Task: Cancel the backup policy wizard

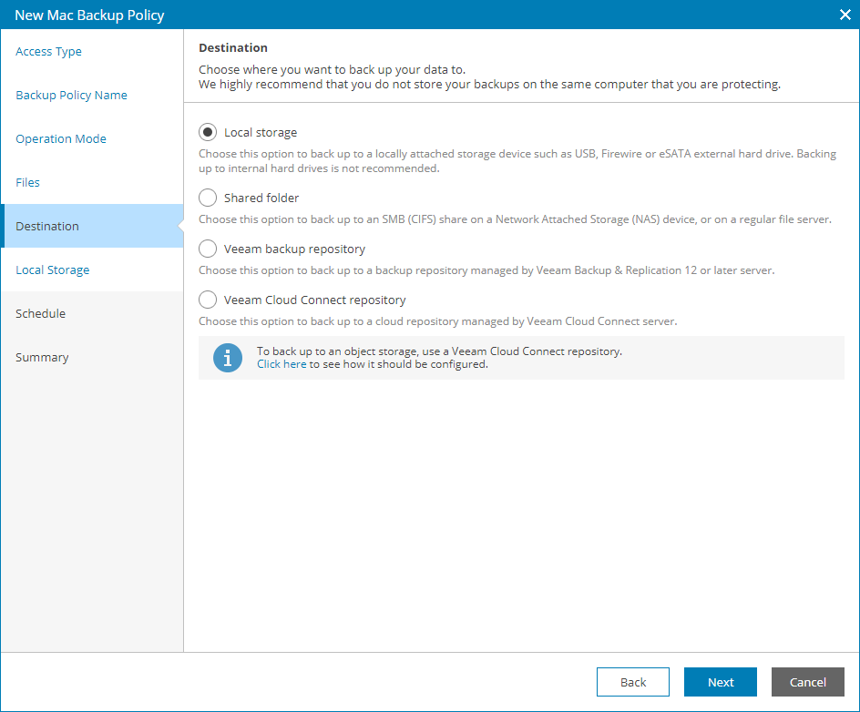Action: [x=807, y=682]
